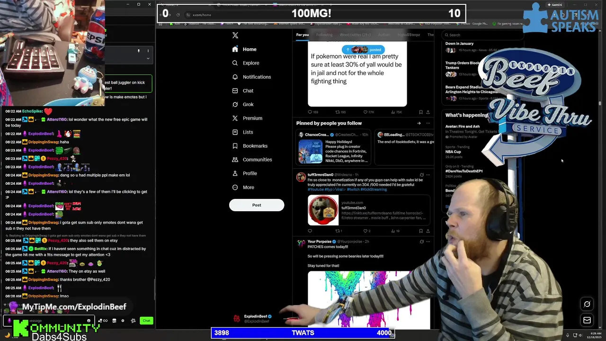Open Premium in the X sidebar
The width and height of the screenshot is (606, 341).
point(247,118)
